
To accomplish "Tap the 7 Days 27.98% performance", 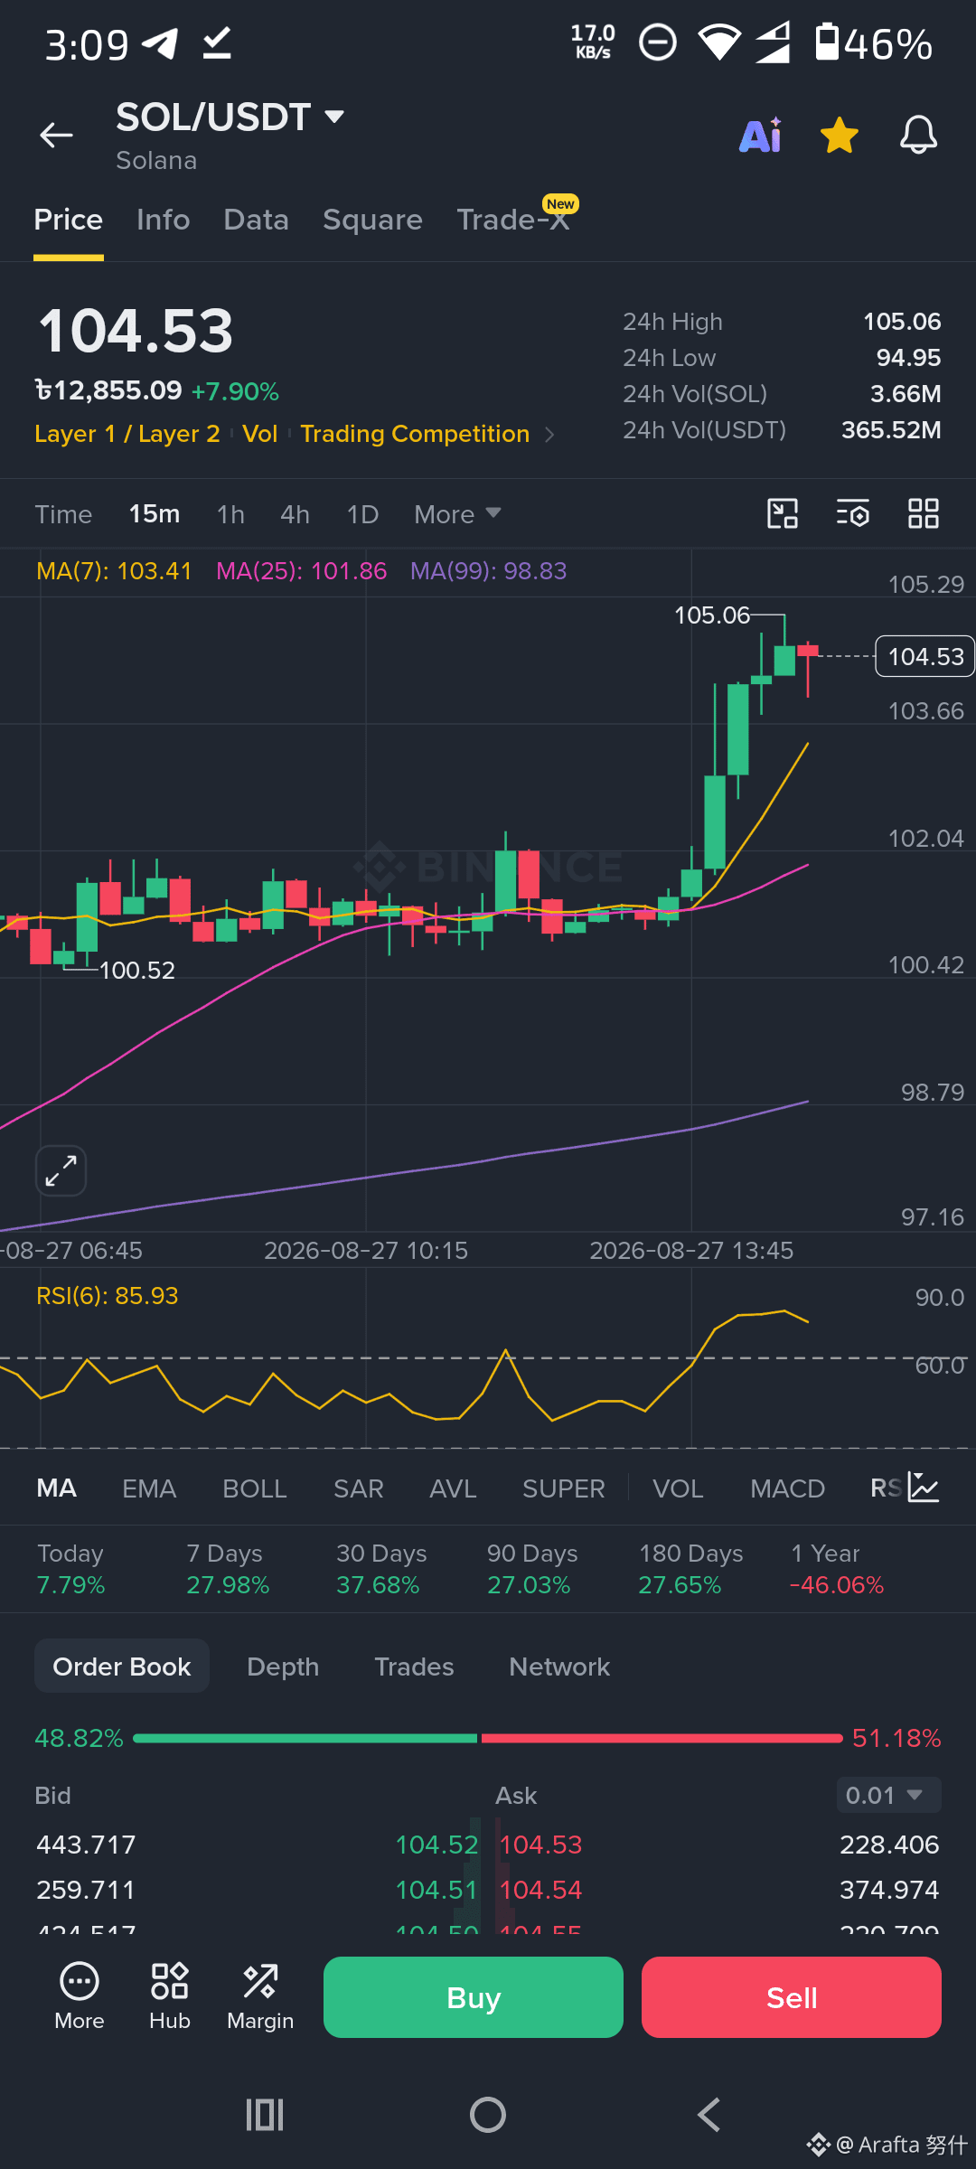I will tap(228, 1569).
